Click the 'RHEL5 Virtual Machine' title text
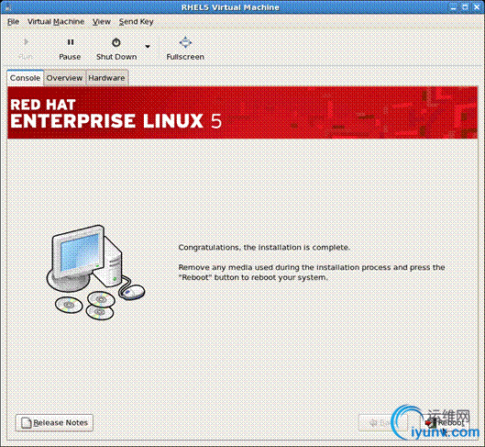The image size is (485, 447). click(230, 7)
